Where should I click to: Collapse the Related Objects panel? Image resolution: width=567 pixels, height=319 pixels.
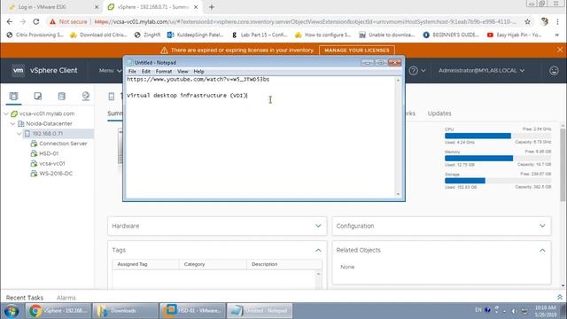pos(542,250)
